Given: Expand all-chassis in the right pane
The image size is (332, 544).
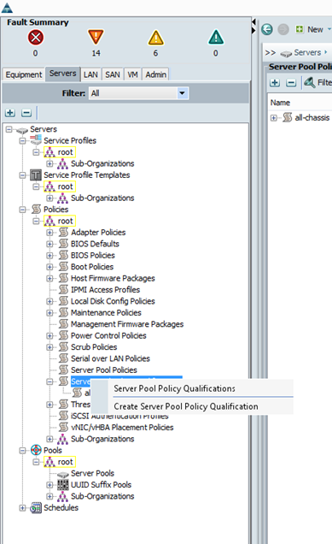Looking at the screenshot, I should (273, 118).
